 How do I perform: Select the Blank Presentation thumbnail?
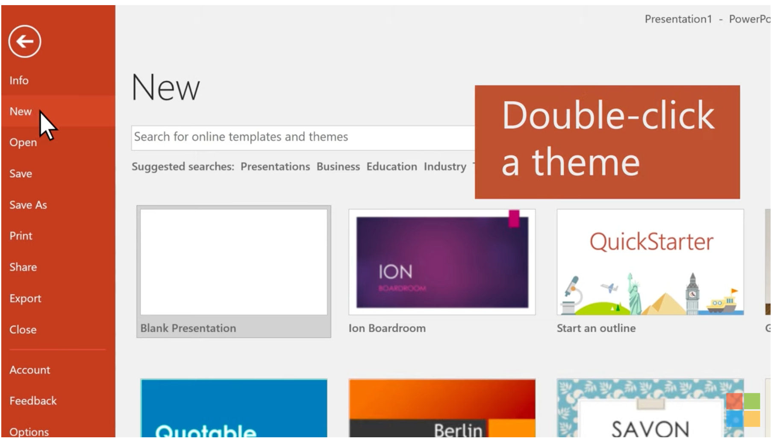[x=233, y=262]
